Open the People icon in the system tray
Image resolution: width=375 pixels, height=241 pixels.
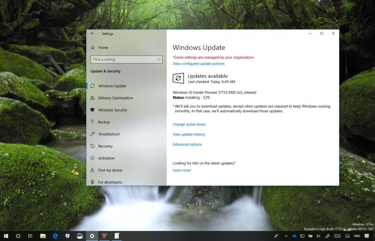click(276, 236)
